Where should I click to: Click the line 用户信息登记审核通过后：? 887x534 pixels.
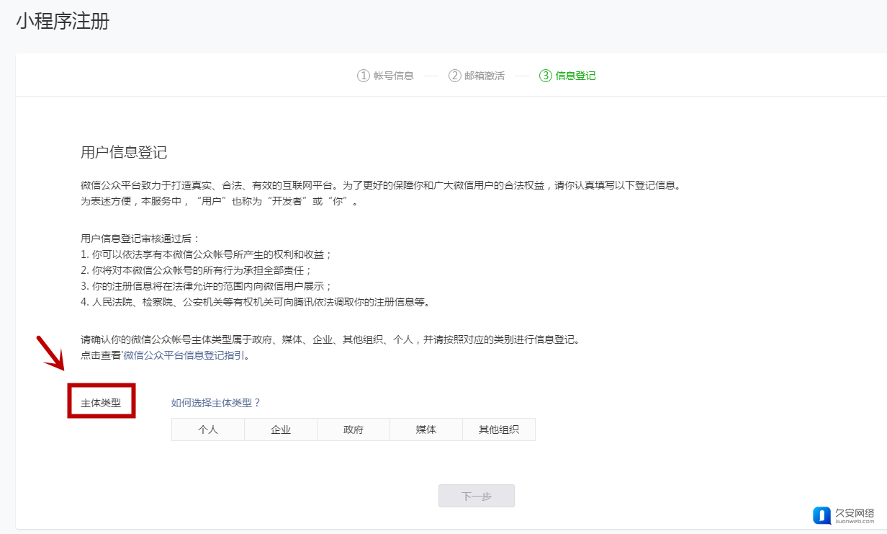coord(140,238)
